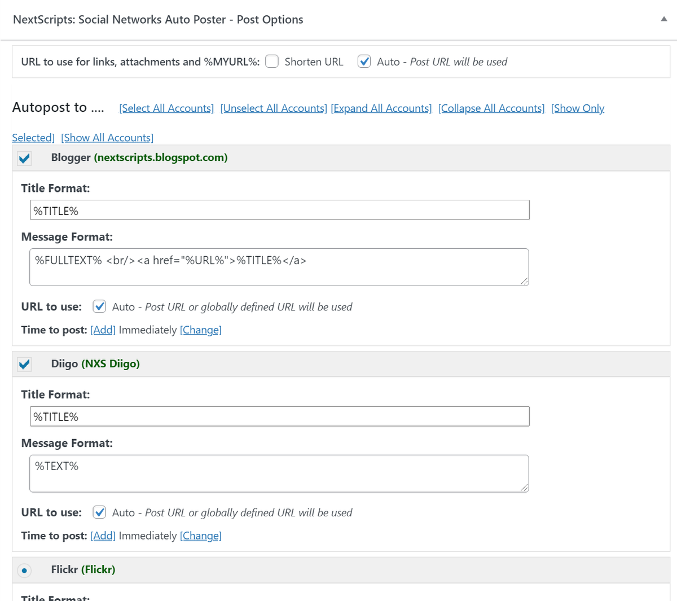
Task: Change Blogger posting time from Immediately
Action: [x=200, y=330]
